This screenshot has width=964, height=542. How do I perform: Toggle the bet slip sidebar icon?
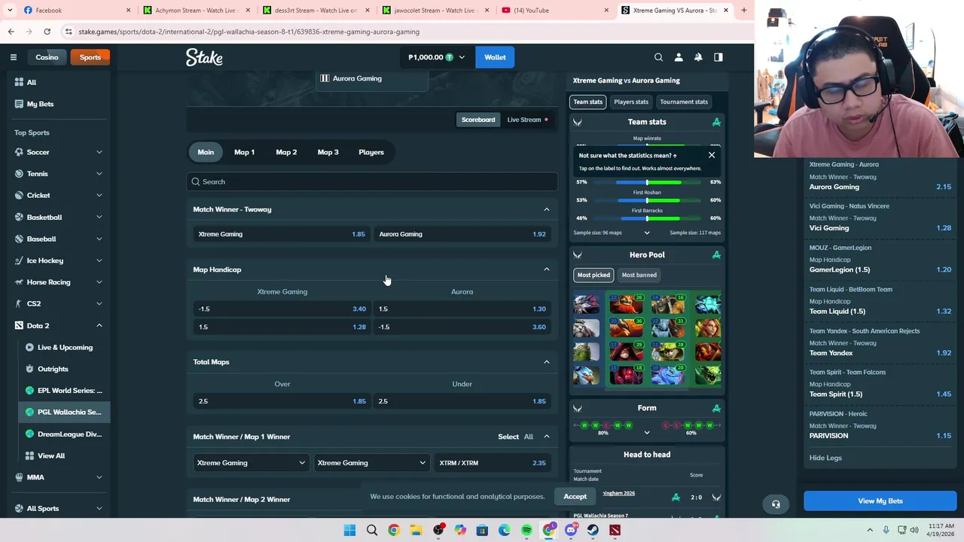718,57
